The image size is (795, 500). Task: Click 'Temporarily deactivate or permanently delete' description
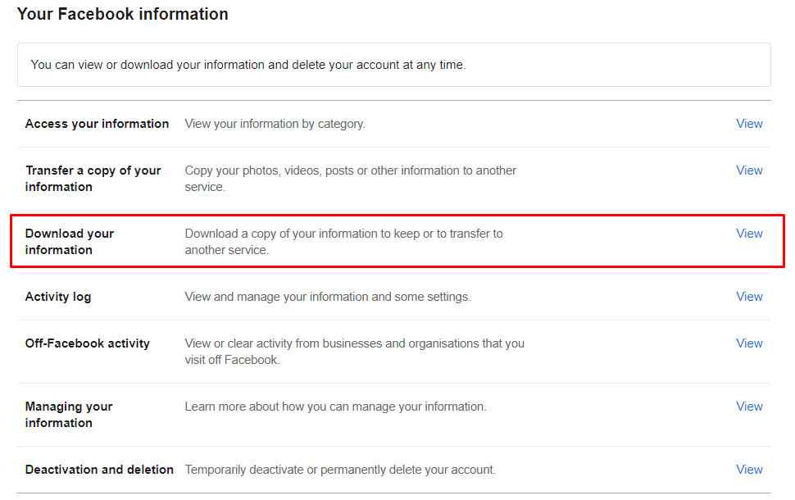click(x=340, y=470)
